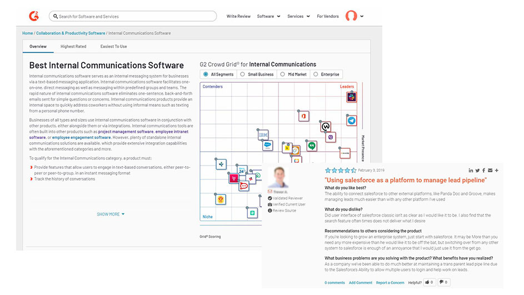Click the envelope icon next to the reviewer name
This screenshot has height=295, width=524.
[270, 192]
